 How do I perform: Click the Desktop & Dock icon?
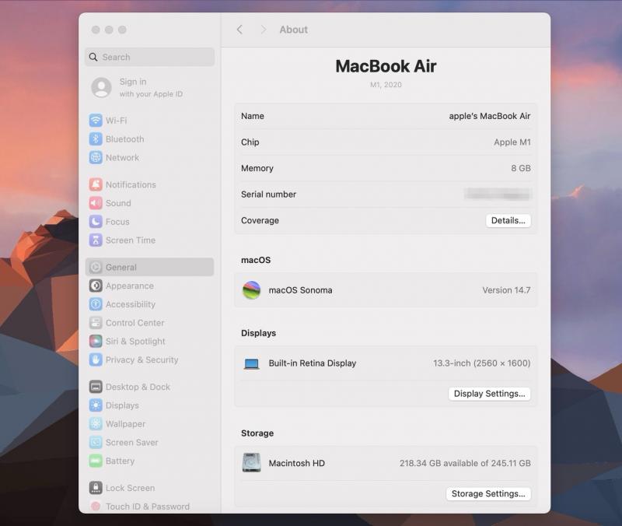pyautogui.click(x=96, y=387)
